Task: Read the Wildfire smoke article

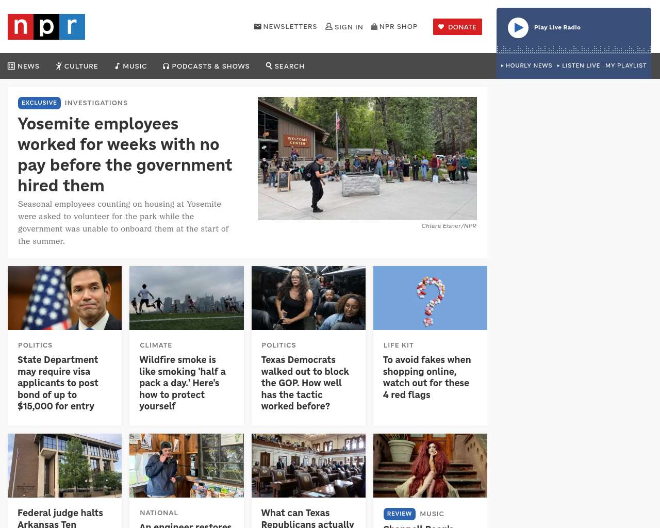Action: tap(183, 383)
